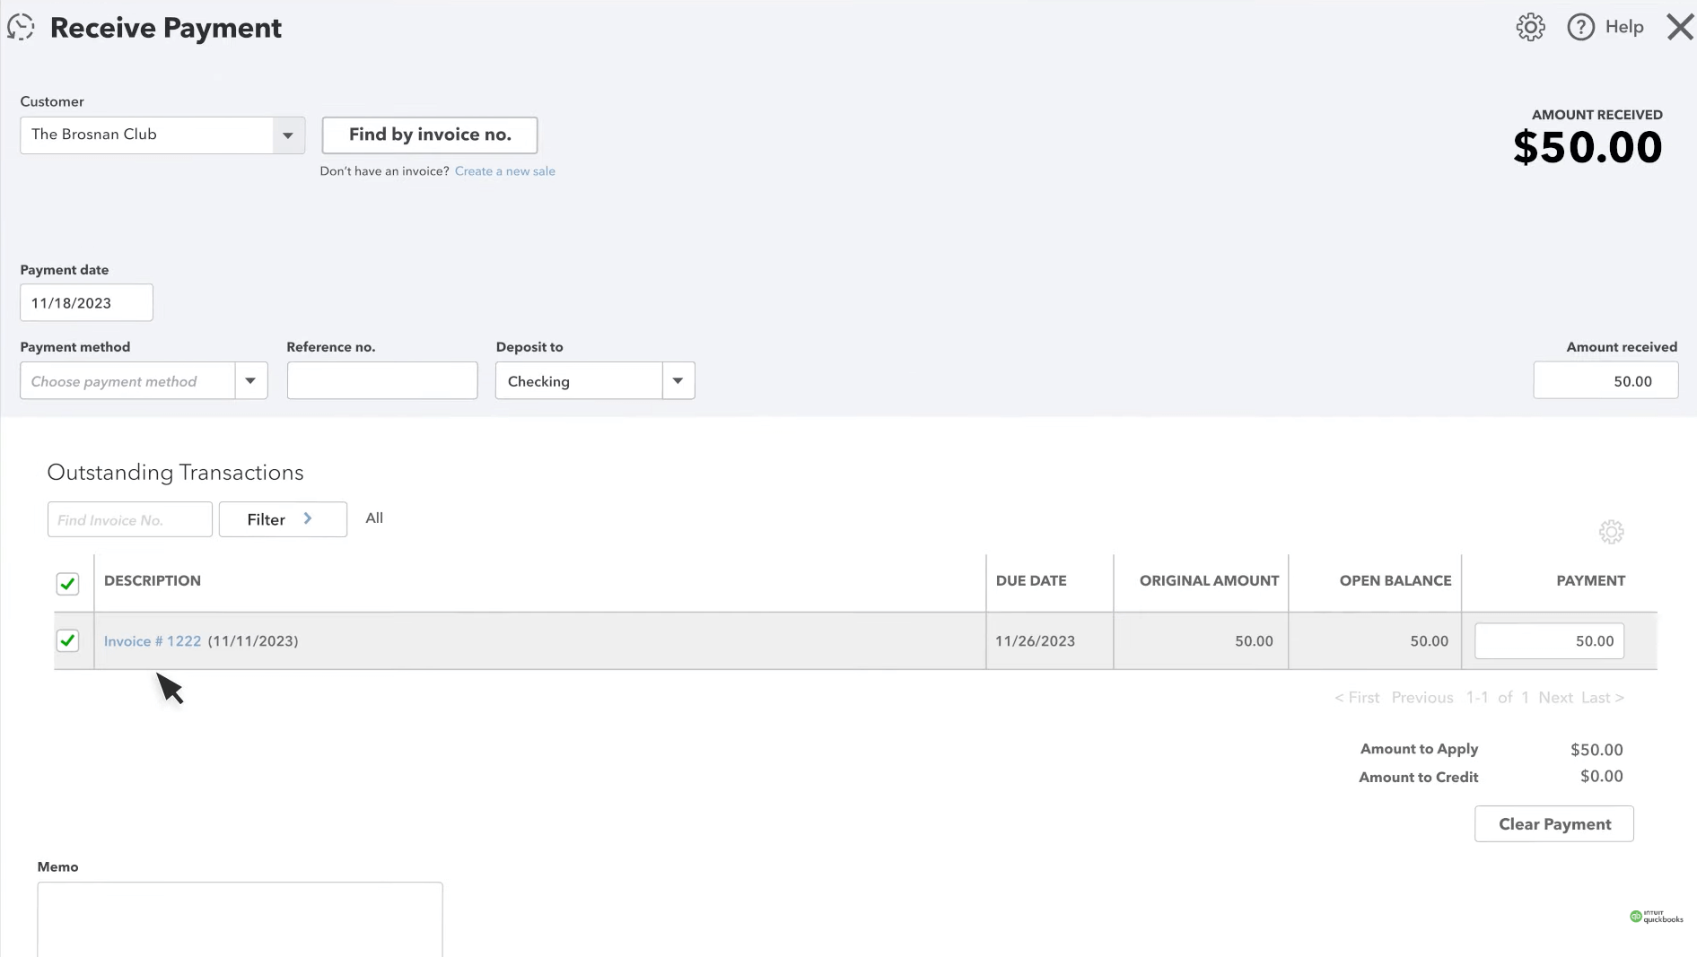Open the Create a new sale link

click(504, 171)
